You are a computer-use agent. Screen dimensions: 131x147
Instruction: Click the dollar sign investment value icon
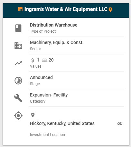pos(33,60)
